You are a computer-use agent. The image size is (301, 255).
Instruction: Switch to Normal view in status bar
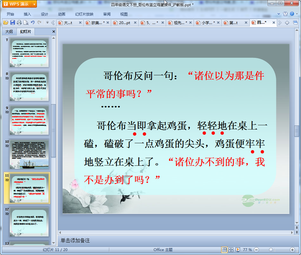pos(224,250)
